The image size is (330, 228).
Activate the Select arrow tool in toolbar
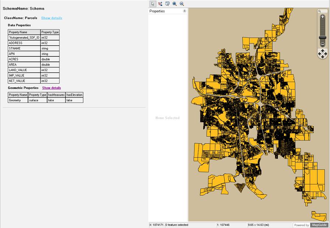point(153,4)
